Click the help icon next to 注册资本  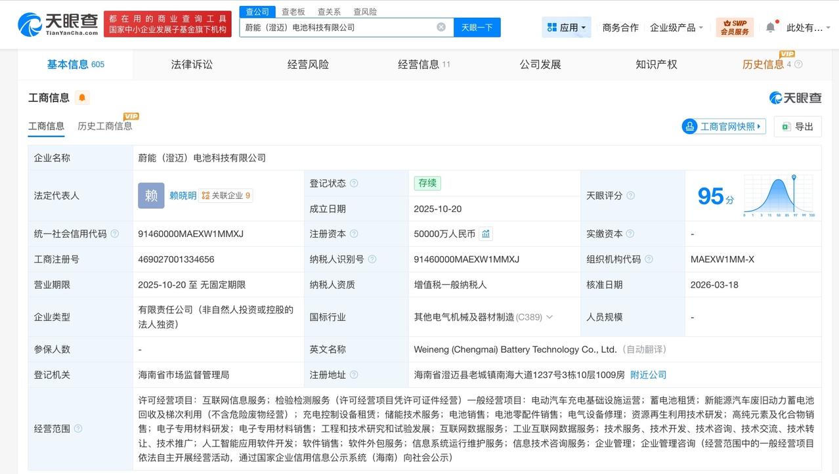point(354,234)
